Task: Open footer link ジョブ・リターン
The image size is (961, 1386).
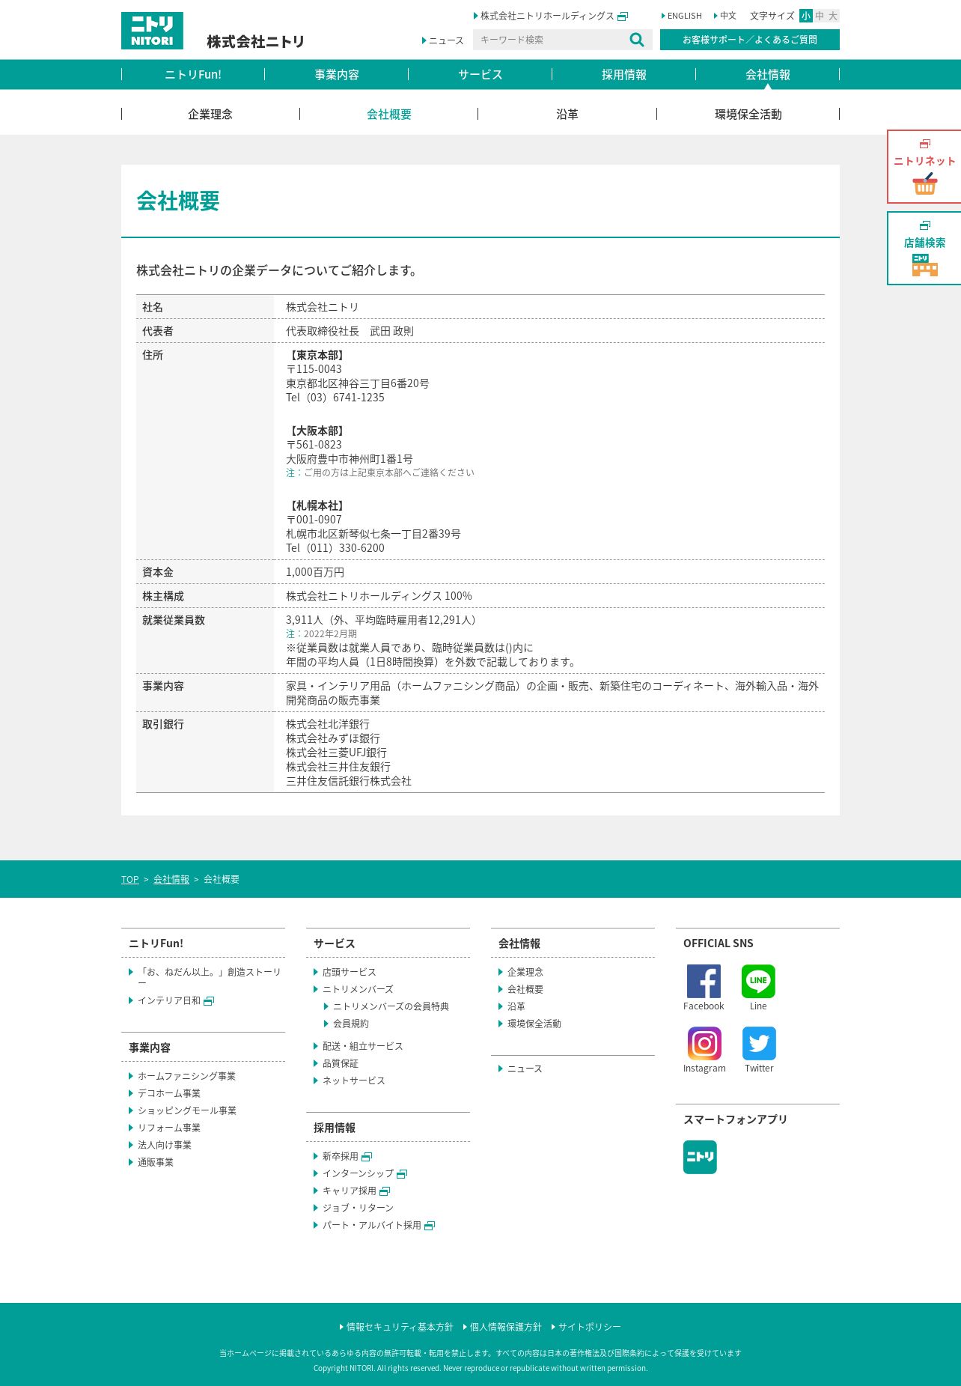Action: tap(358, 1208)
